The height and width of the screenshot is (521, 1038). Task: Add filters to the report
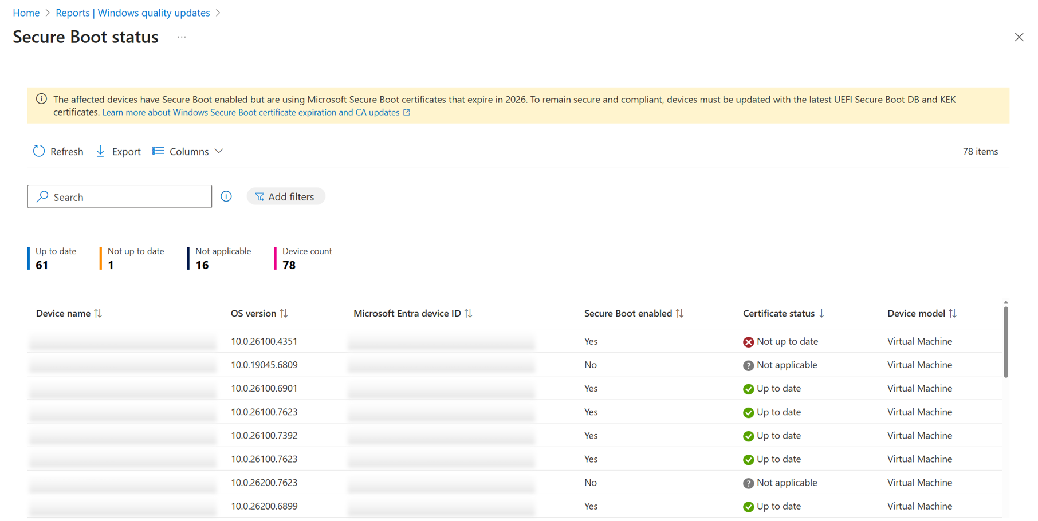[285, 196]
